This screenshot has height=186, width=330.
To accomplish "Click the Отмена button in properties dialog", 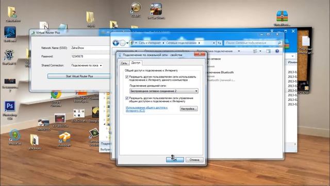I will pyautogui.click(x=194, y=160).
